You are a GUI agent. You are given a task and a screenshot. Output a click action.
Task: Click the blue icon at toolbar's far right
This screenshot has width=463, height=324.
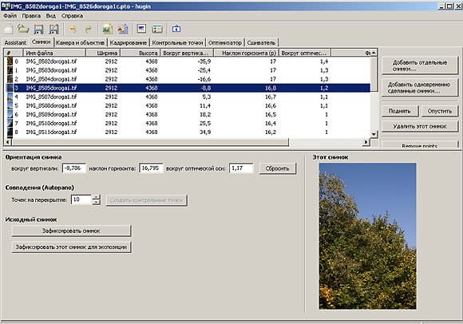tap(176, 29)
